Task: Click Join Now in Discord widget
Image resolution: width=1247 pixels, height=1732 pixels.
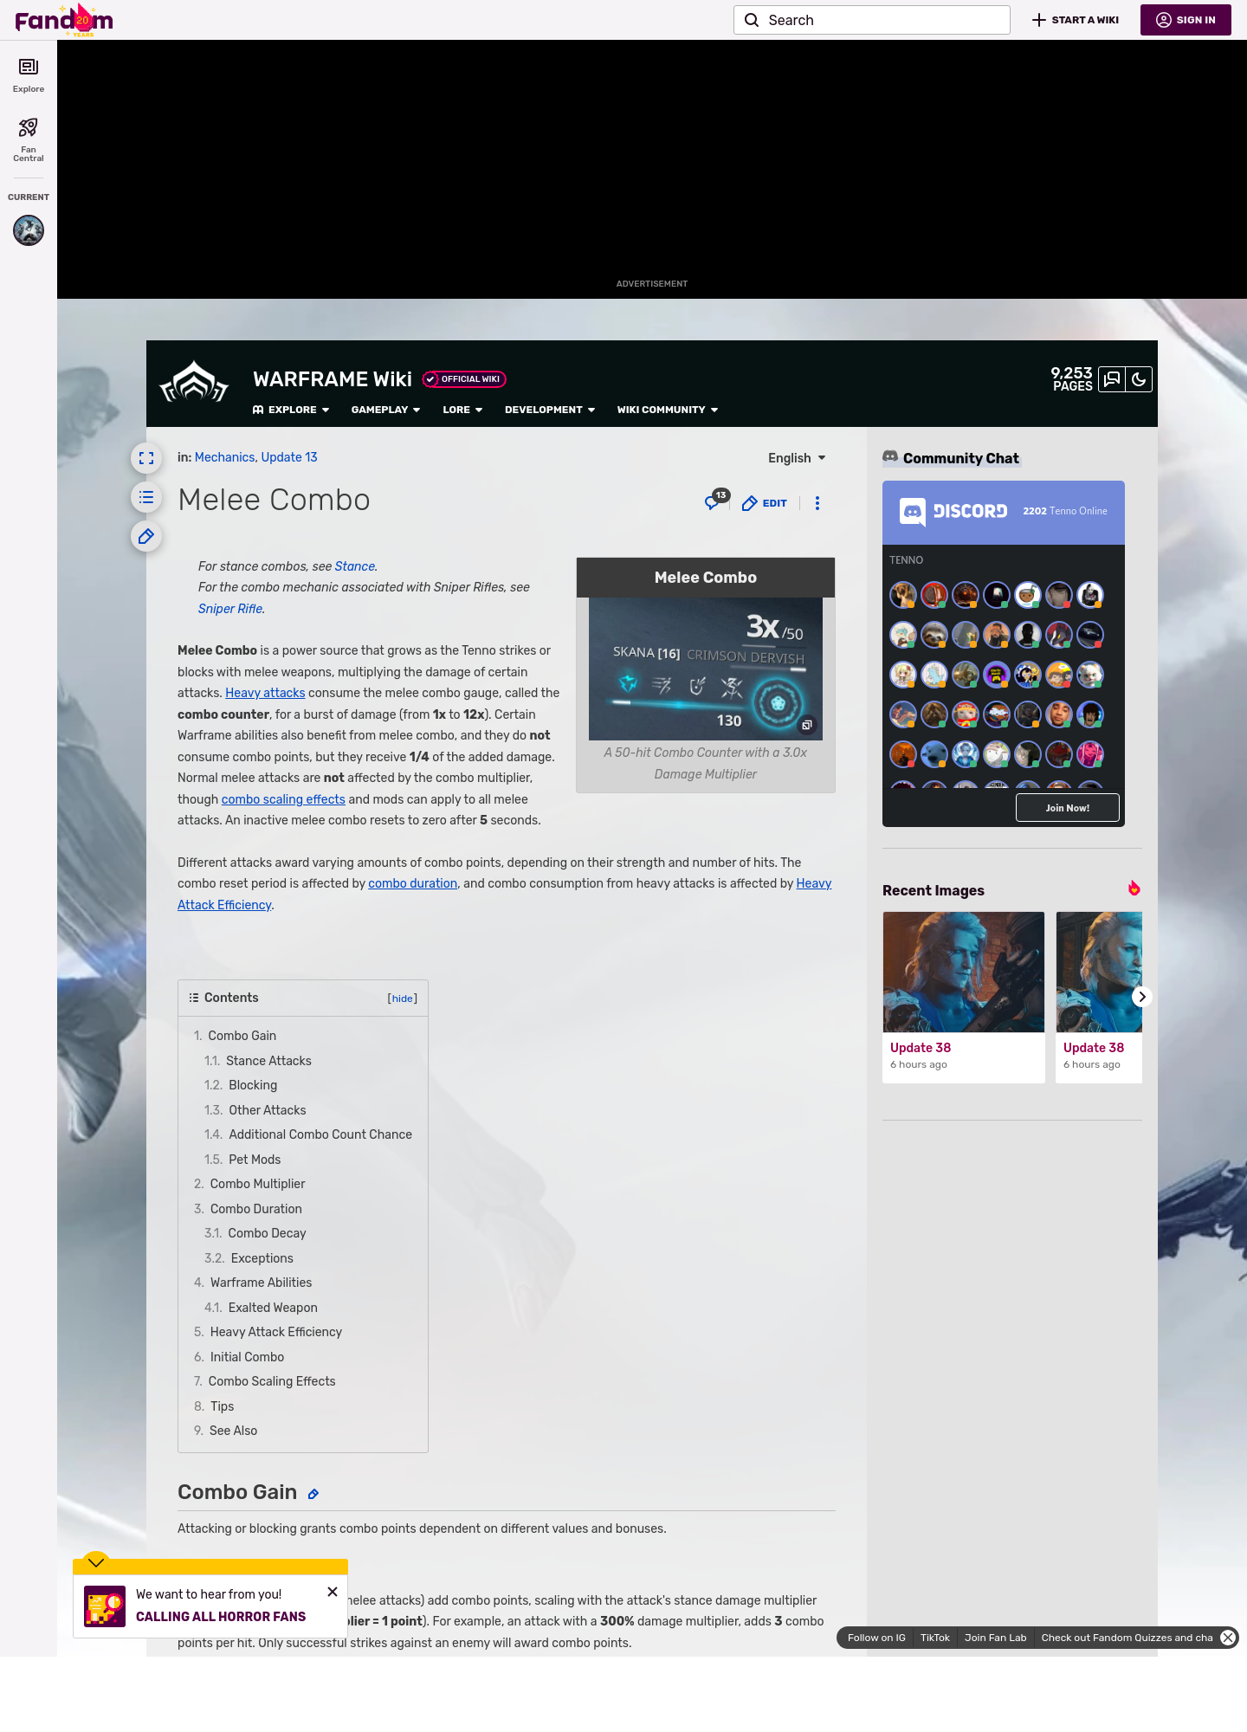Action: pos(1068,808)
